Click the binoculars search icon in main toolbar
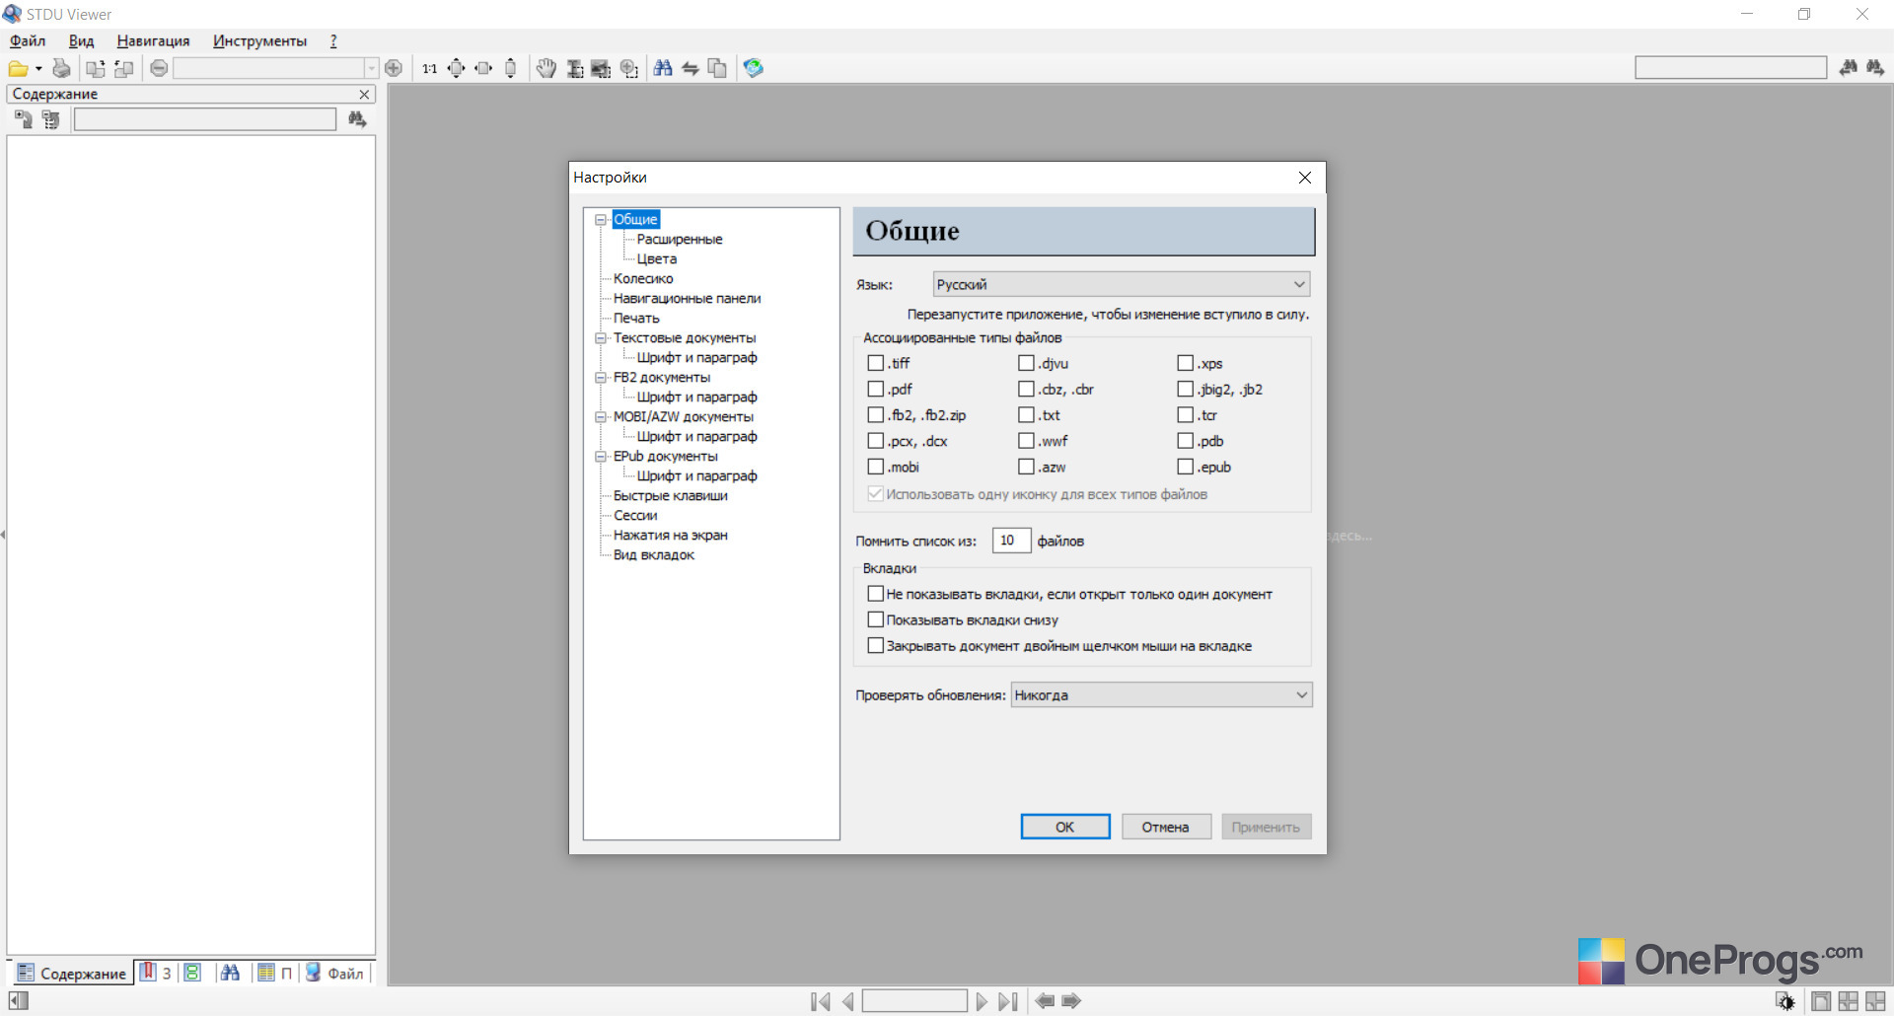The height and width of the screenshot is (1016, 1894). pos(663,68)
